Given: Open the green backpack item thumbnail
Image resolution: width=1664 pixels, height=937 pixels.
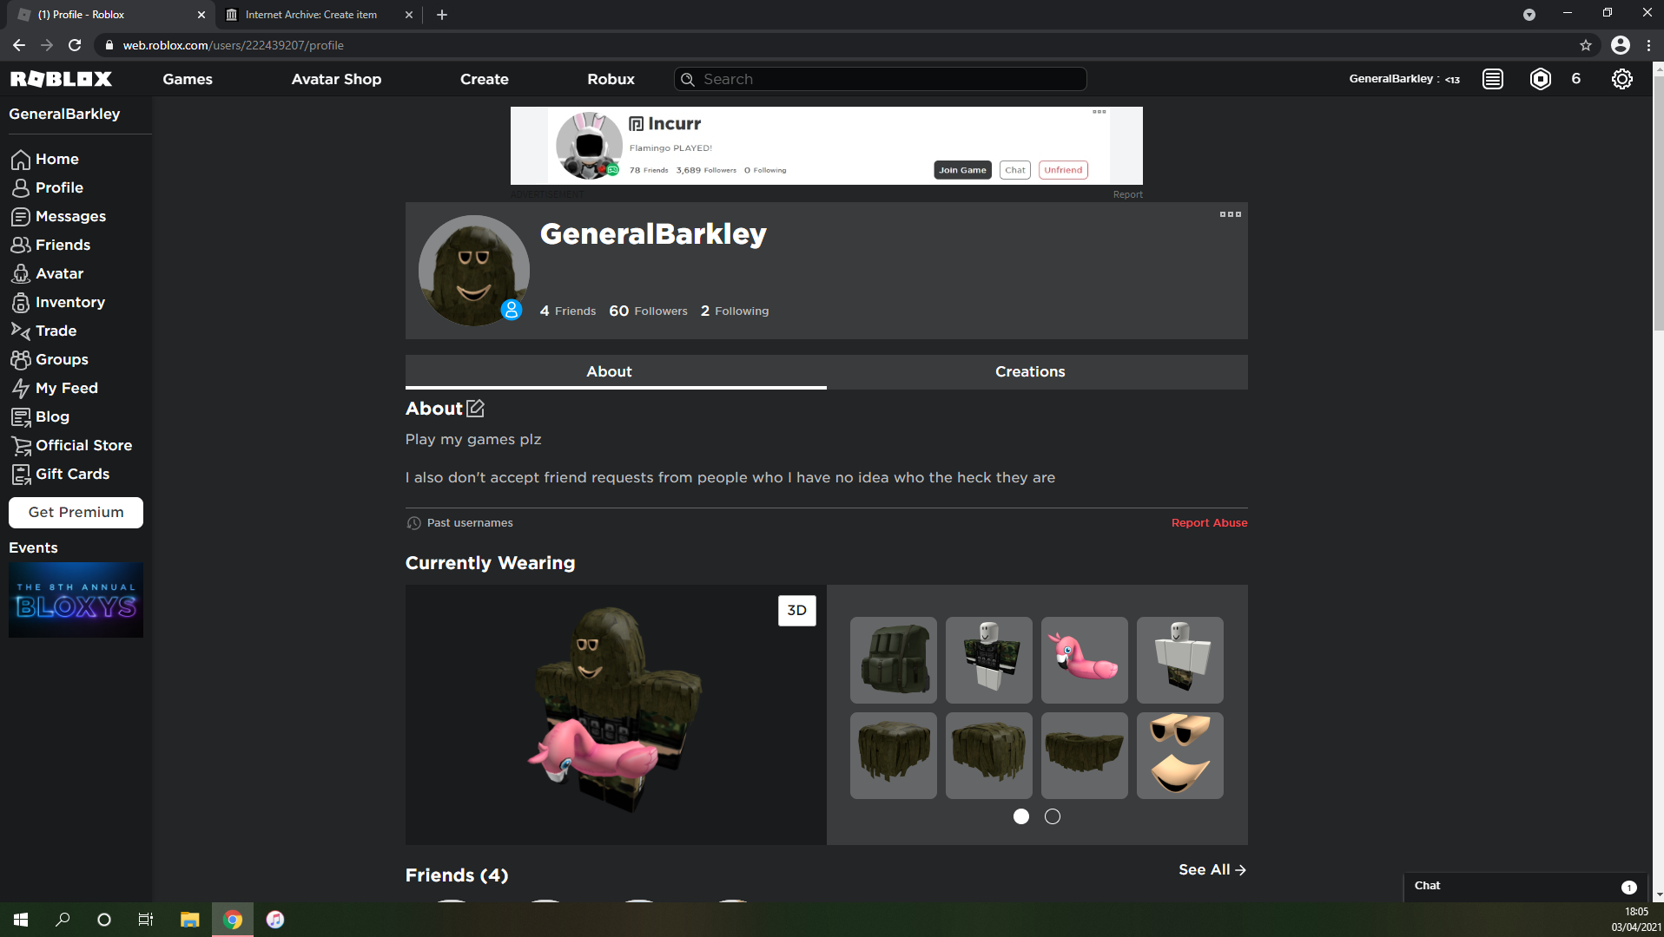Looking at the screenshot, I should coord(893,660).
